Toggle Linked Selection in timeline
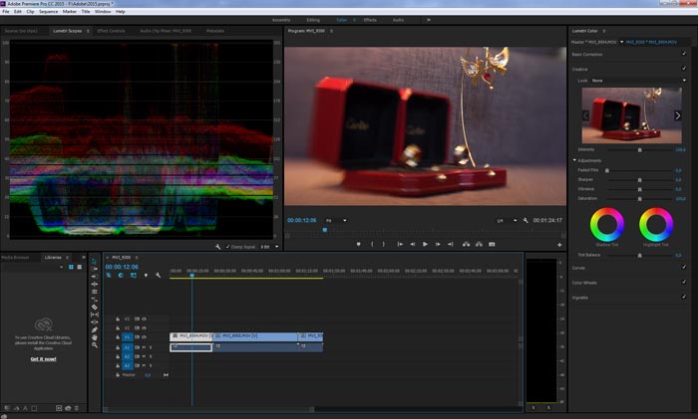698x419 pixels. [133, 276]
